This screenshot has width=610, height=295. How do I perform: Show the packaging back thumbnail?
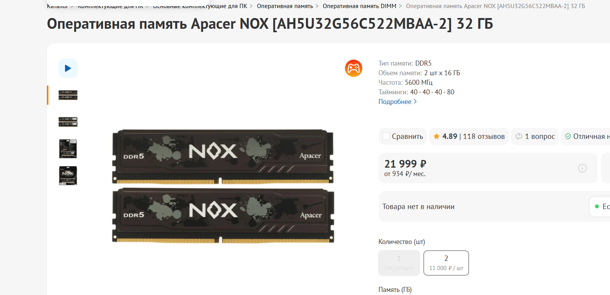pyautogui.click(x=68, y=149)
